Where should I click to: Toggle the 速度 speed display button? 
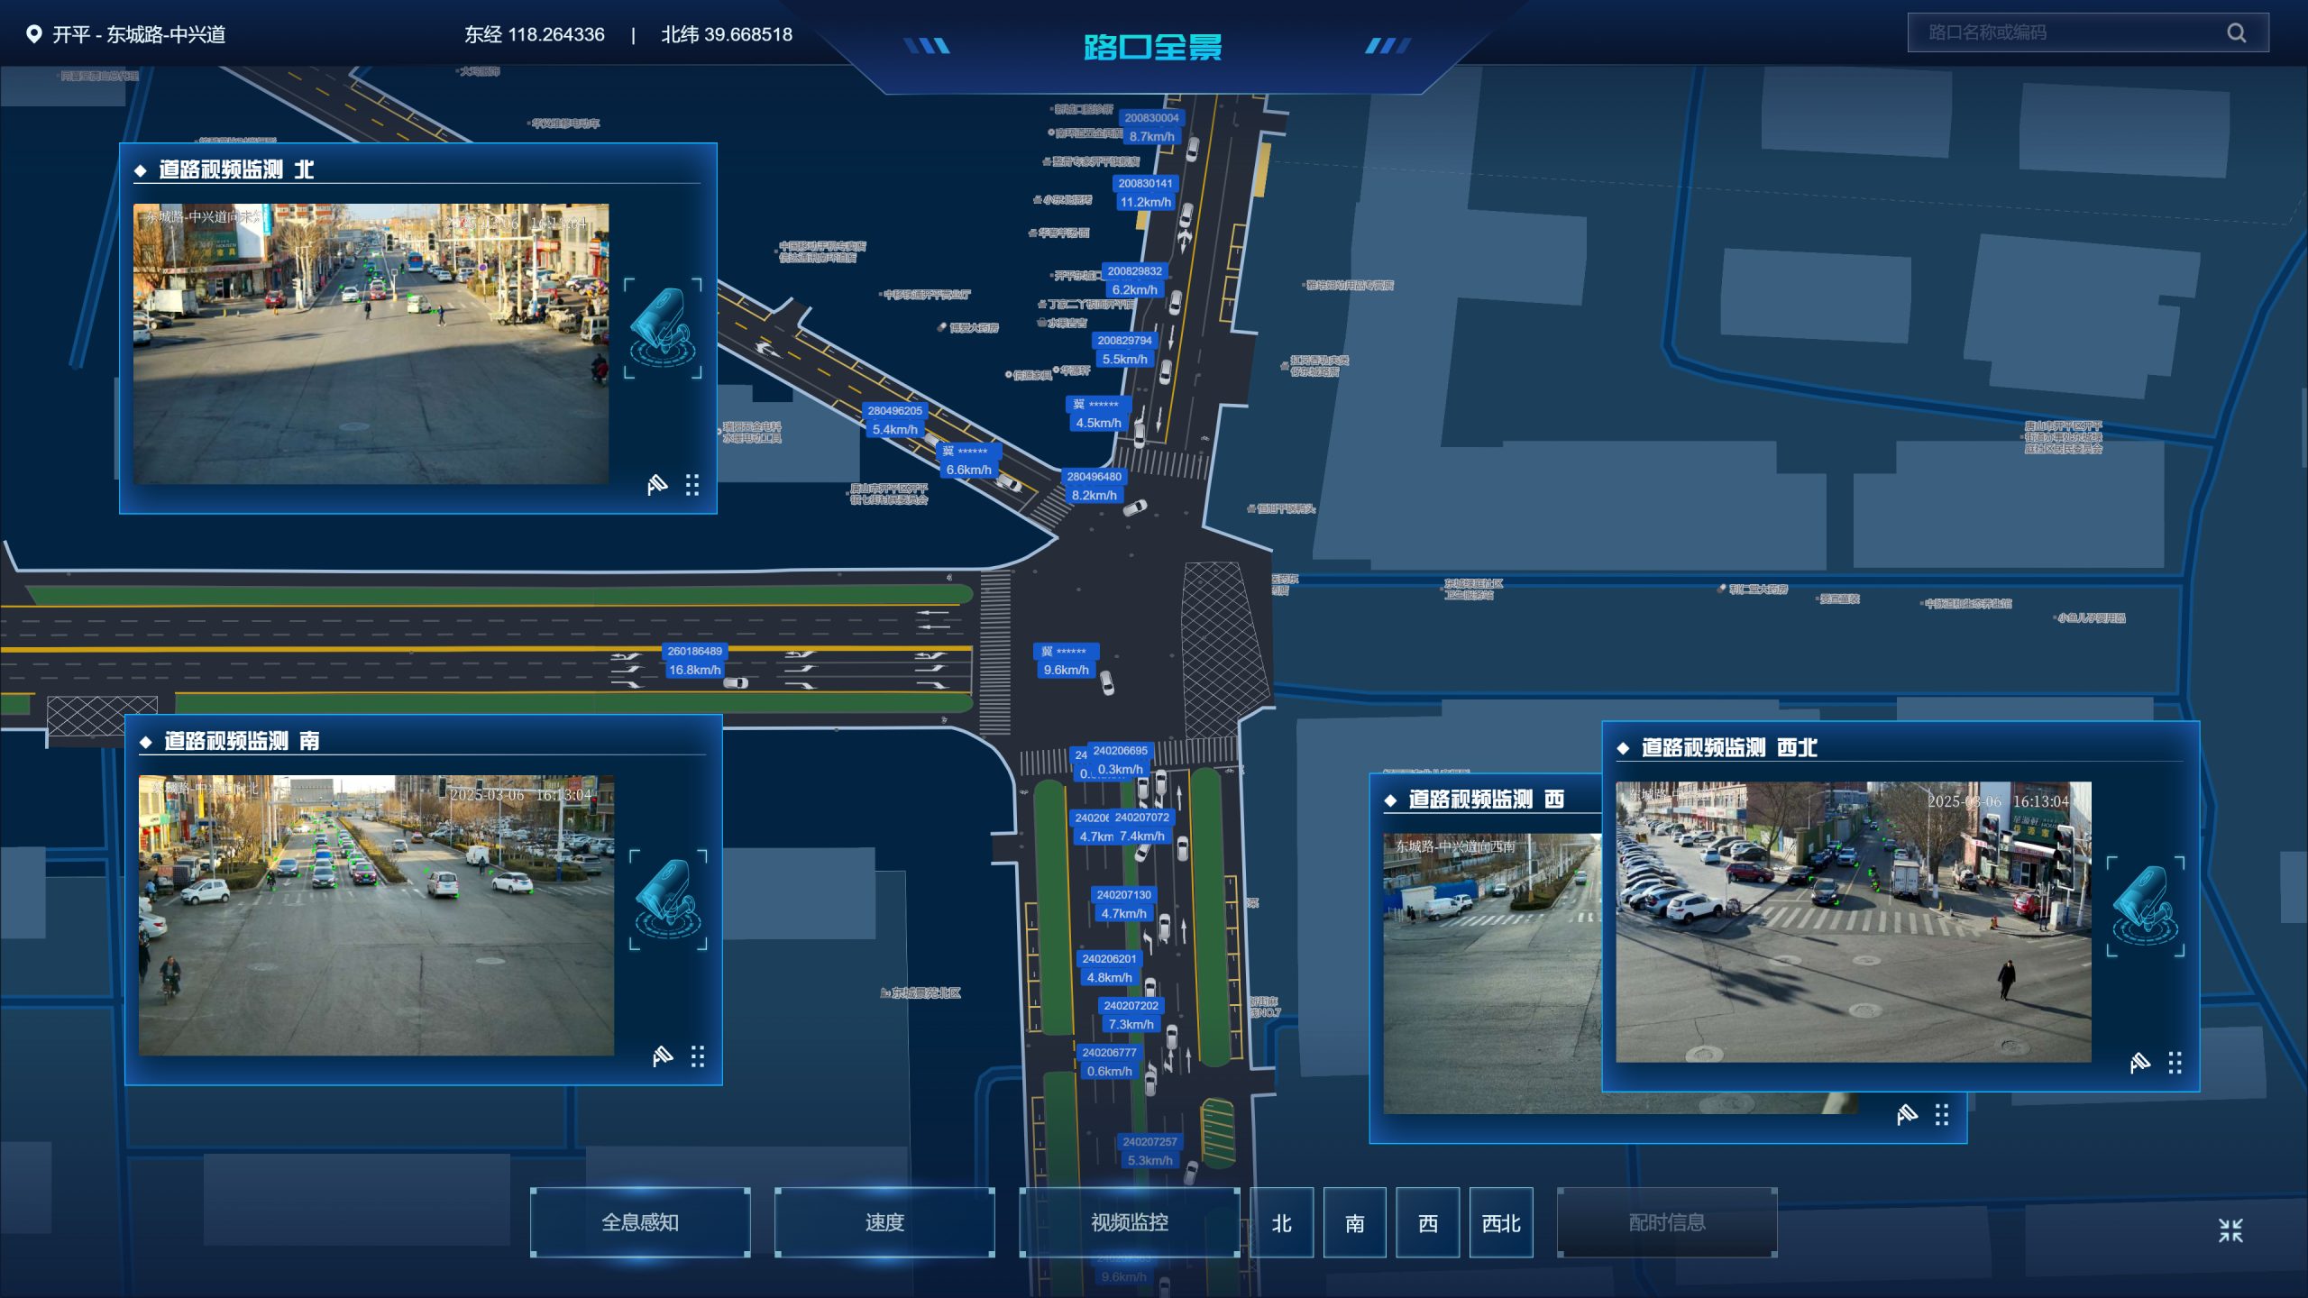pyautogui.click(x=884, y=1222)
